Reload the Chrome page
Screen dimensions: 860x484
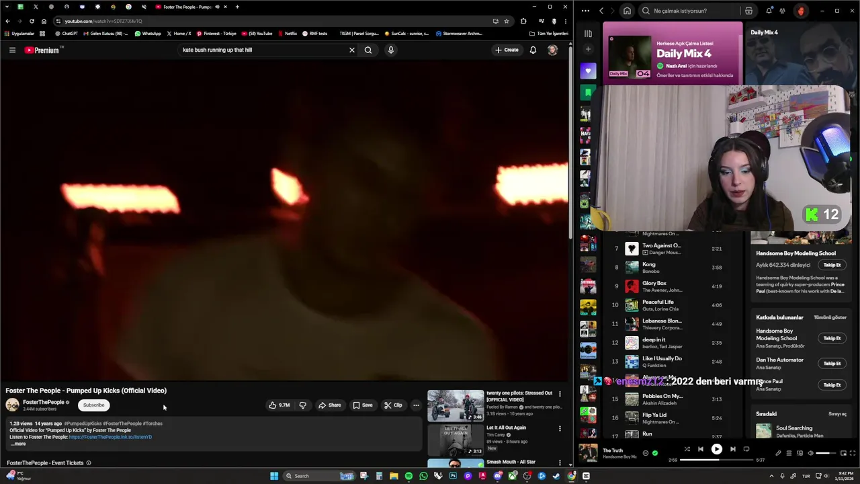click(32, 21)
